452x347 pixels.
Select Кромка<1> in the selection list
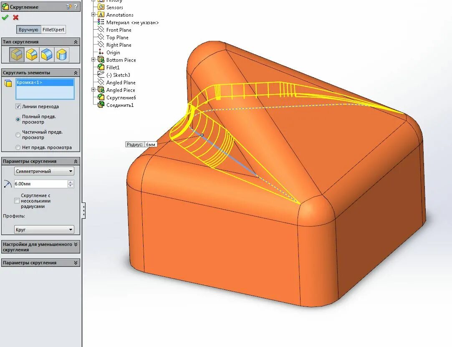click(x=45, y=83)
